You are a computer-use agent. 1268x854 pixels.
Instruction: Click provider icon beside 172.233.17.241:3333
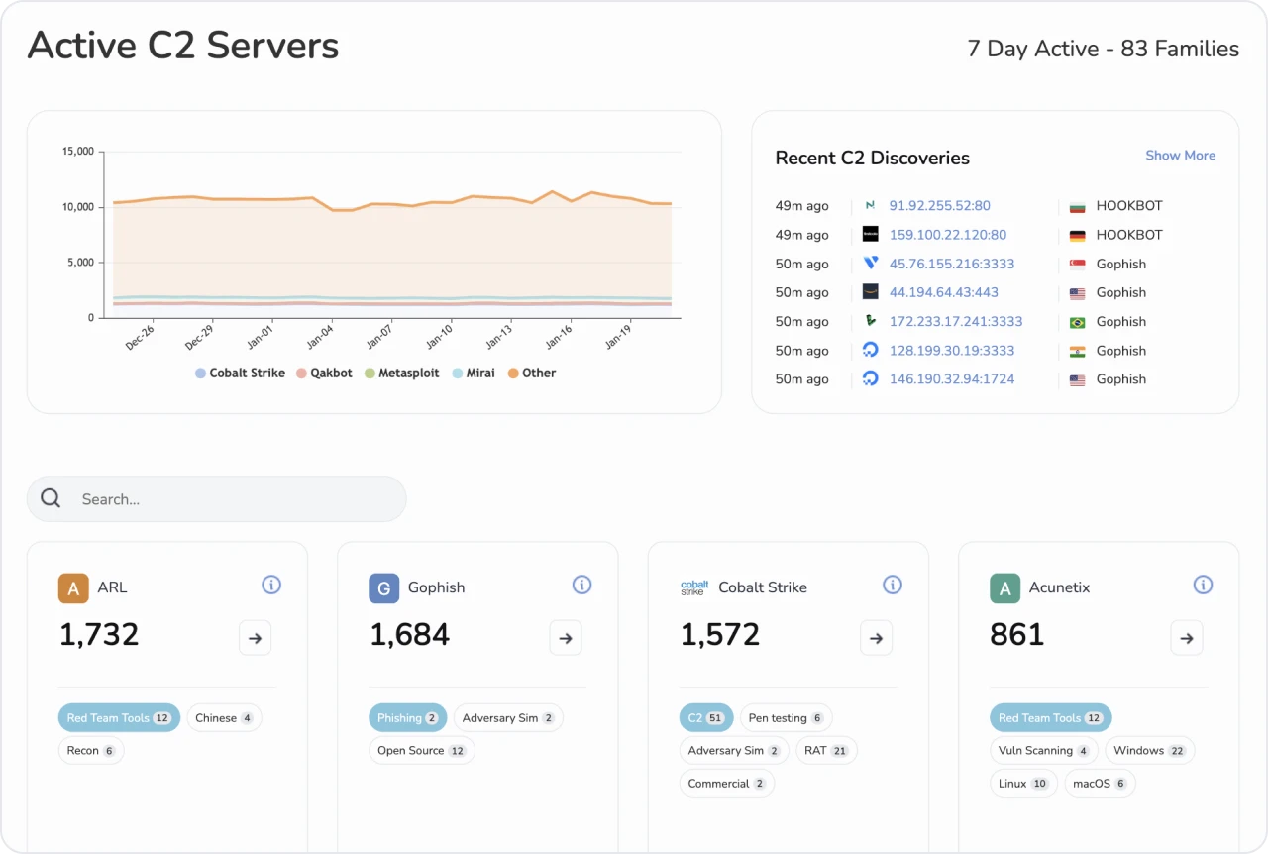(870, 321)
